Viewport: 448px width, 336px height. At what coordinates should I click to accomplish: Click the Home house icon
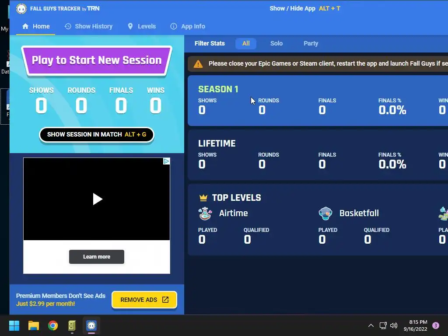coord(25,26)
